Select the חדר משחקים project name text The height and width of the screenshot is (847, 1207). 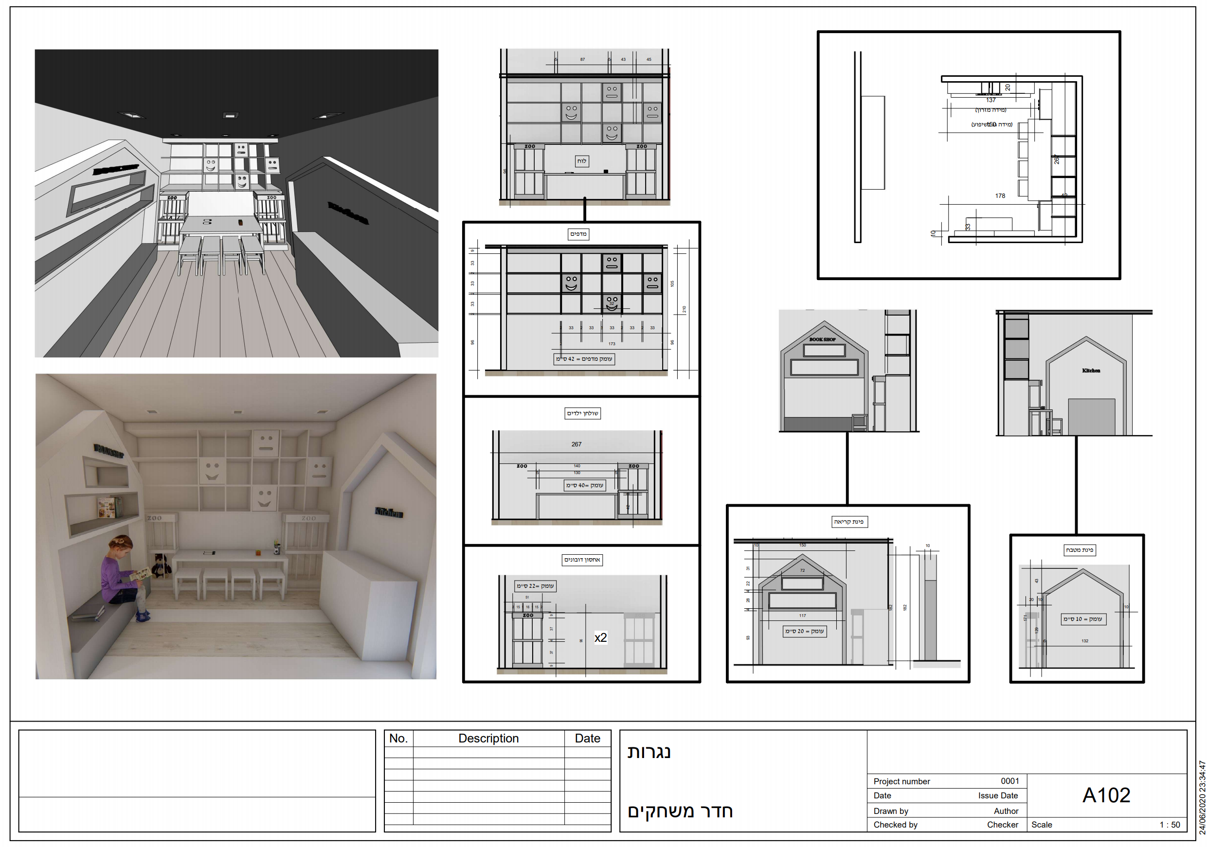pyautogui.click(x=680, y=812)
